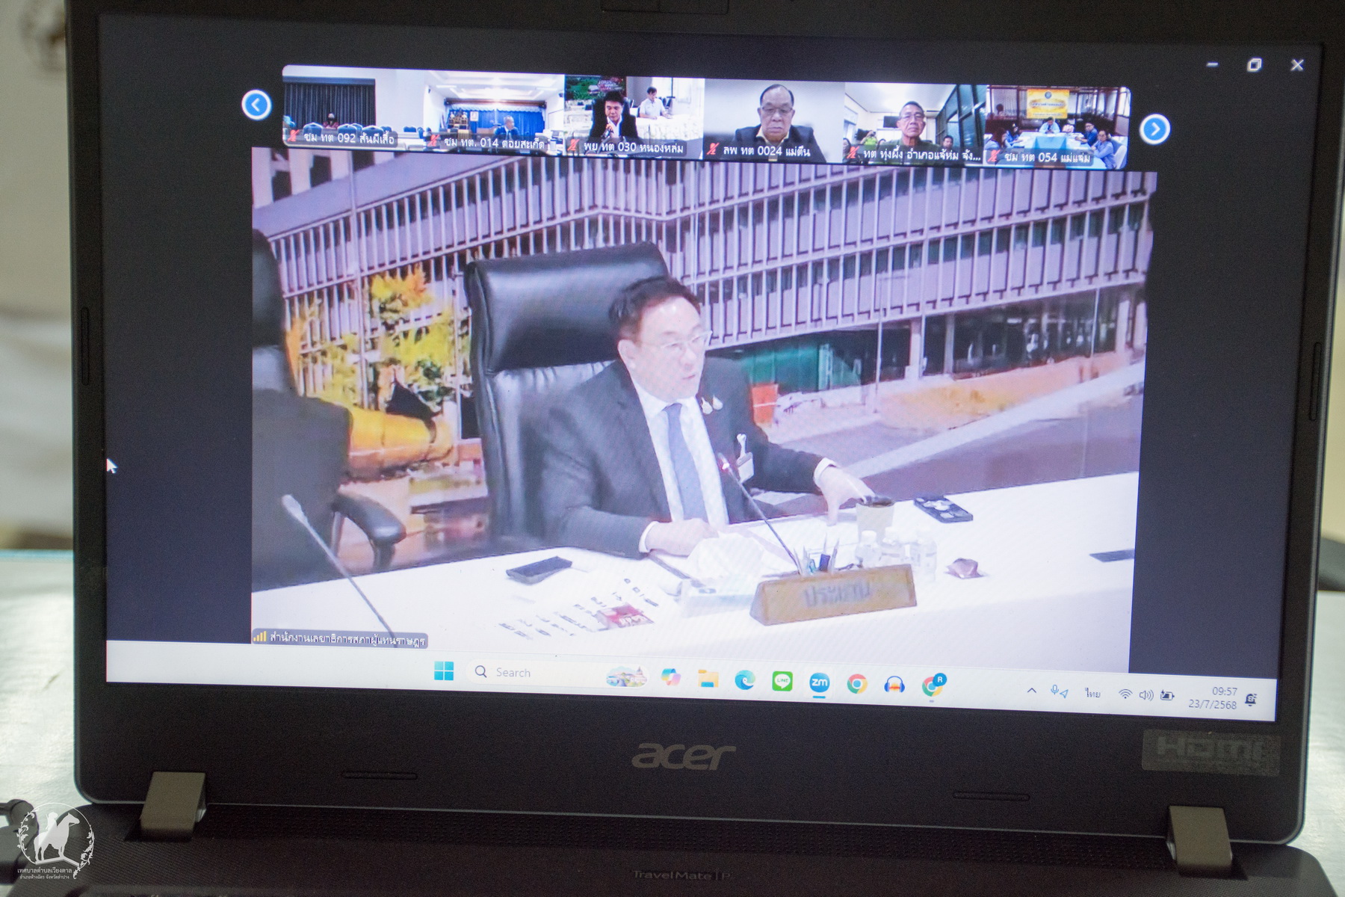
Task: Open the search highlights landscape icon
Action: tap(626, 676)
